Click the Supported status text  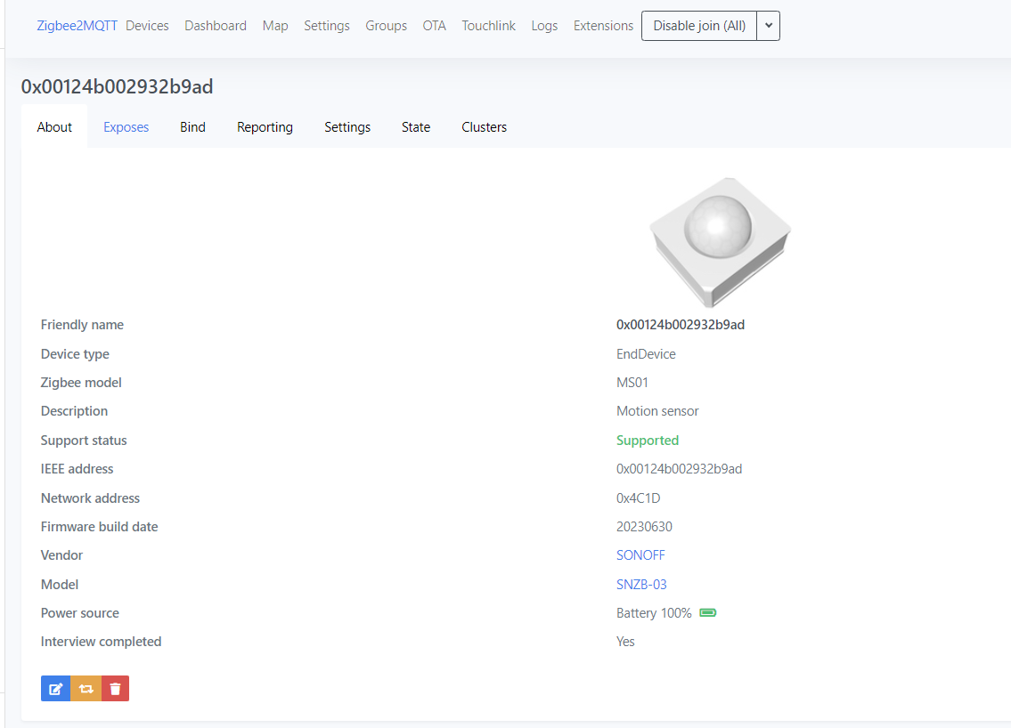pyautogui.click(x=648, y=440)
